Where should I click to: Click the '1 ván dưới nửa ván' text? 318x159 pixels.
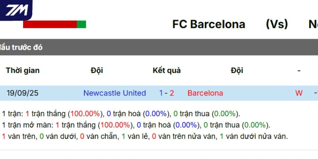[254, 136]
